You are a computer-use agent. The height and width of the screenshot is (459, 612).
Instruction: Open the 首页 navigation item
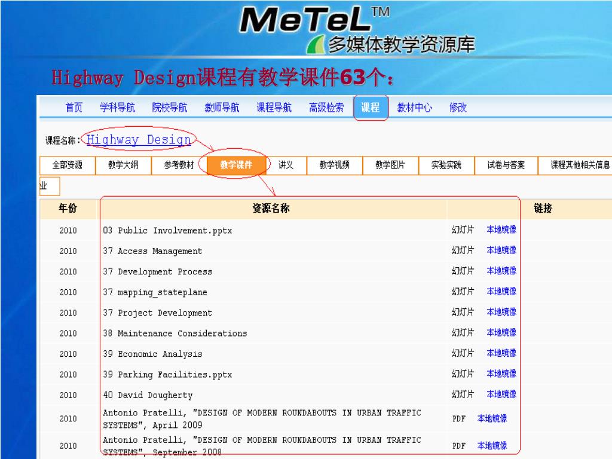tap(74, 108)
